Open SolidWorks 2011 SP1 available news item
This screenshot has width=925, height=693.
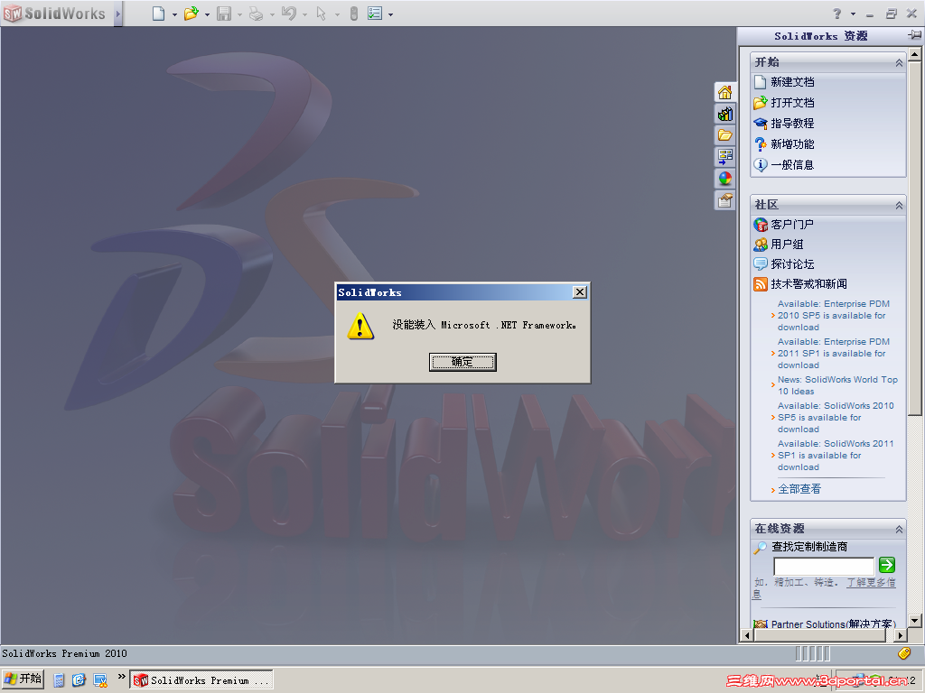click(836, 455)
